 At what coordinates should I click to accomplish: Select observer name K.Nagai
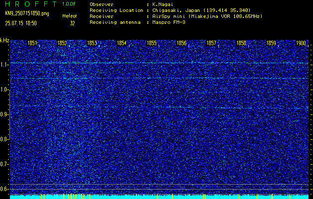tap(163, 4)
